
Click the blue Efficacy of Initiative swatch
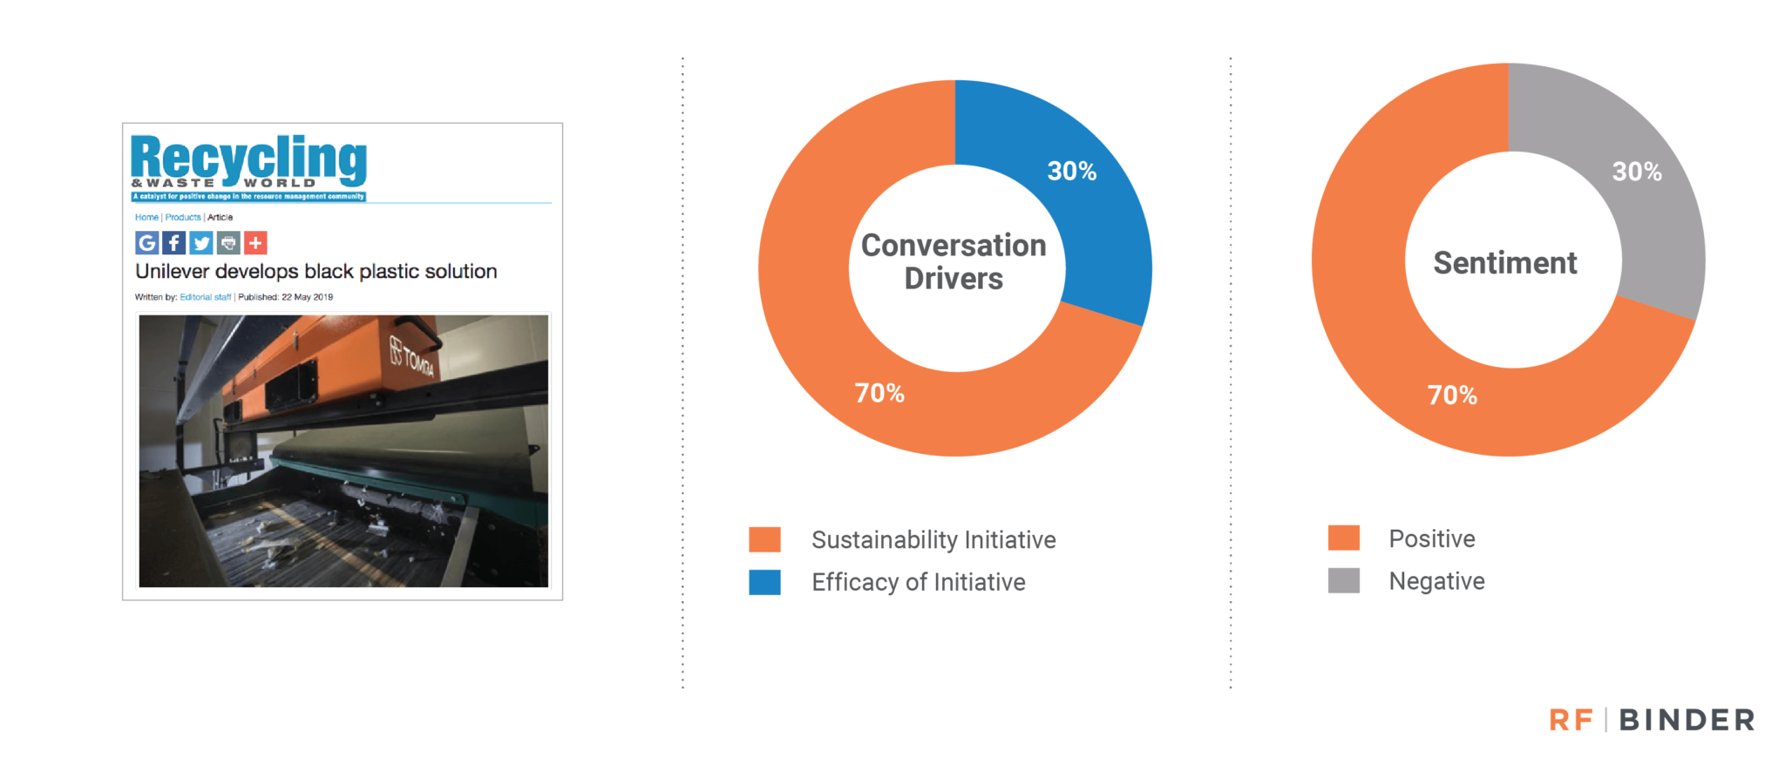point(764,582)
